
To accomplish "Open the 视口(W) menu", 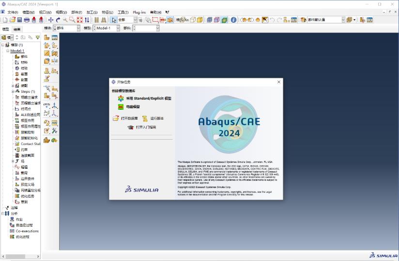I will [x=46, y=12].
